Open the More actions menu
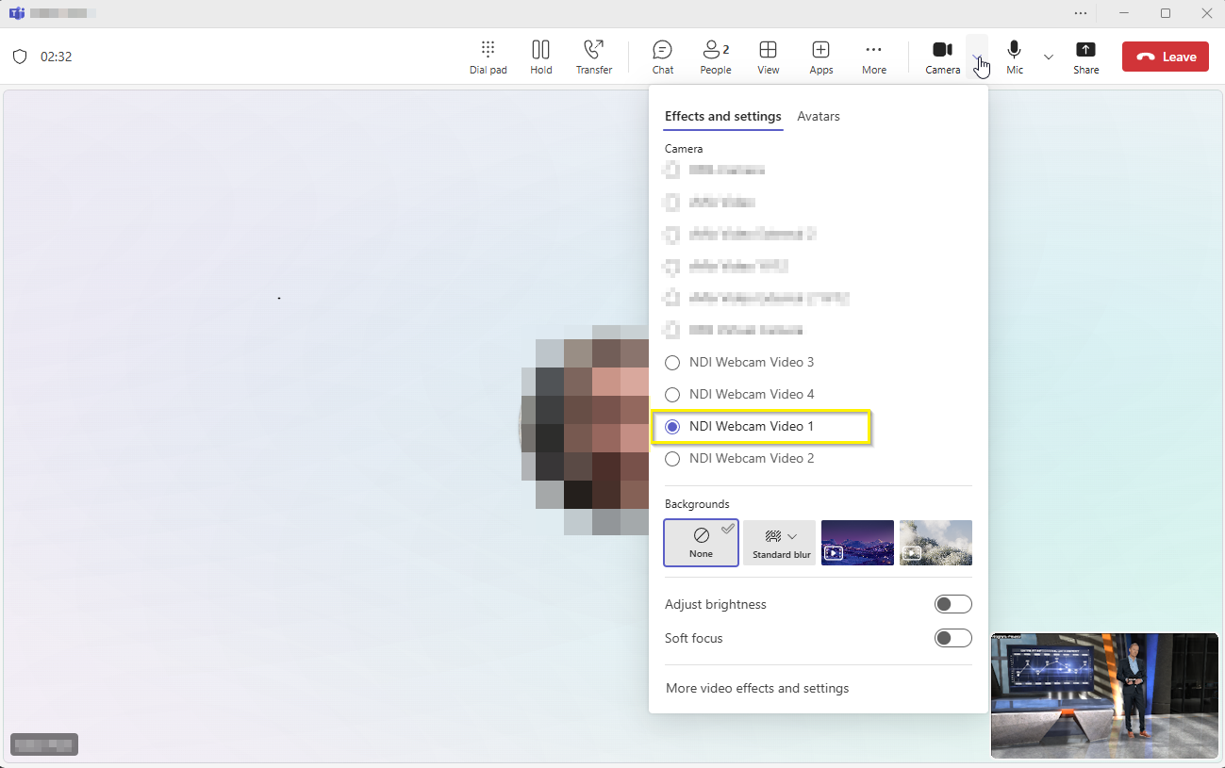This screenshot has height=768, width=1225. [873, 57]
